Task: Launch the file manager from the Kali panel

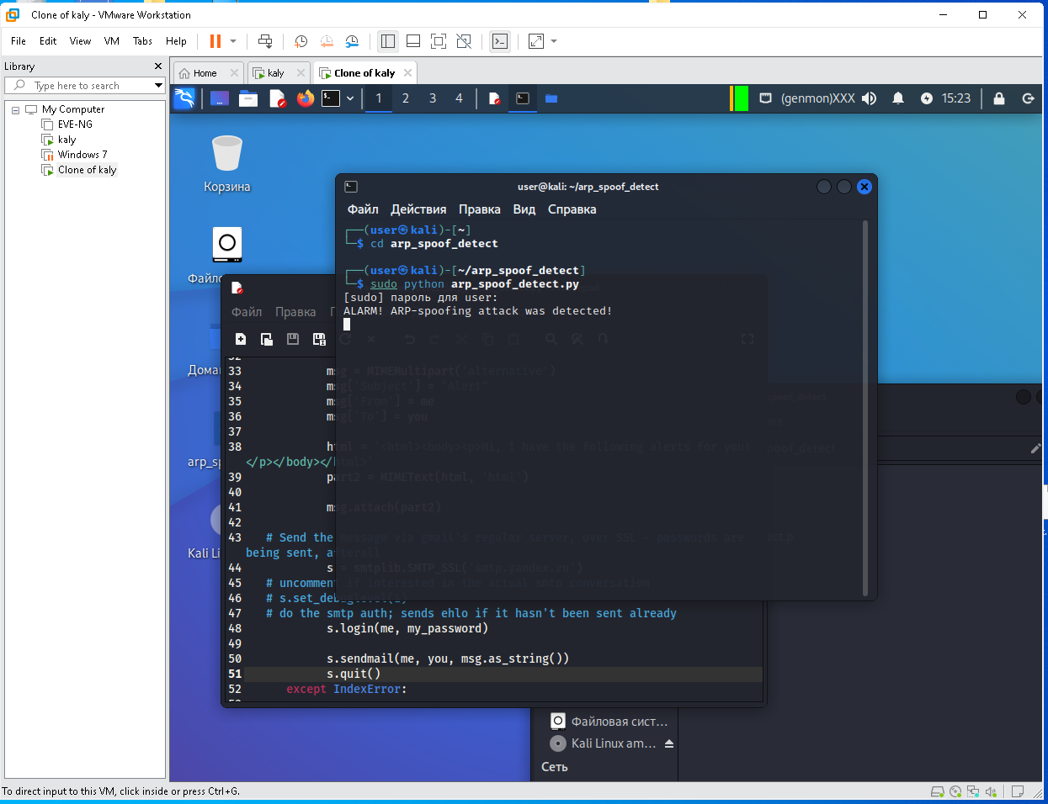Action: [248, 98]
